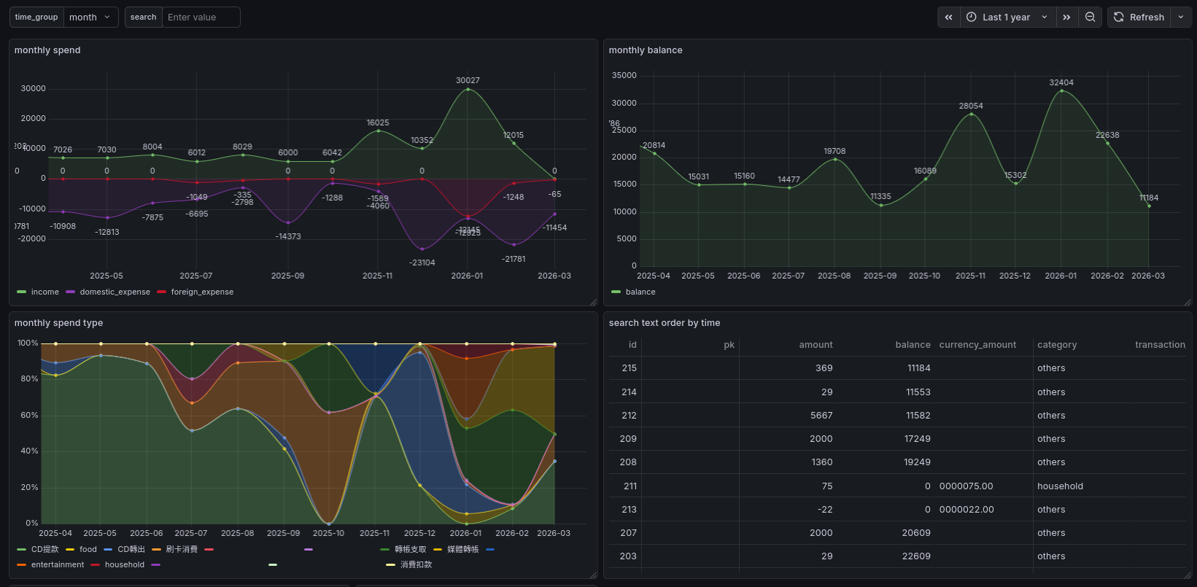1197x587 pixels.
Task: Select household category cell in row 211
Action: coord(1060,486)
